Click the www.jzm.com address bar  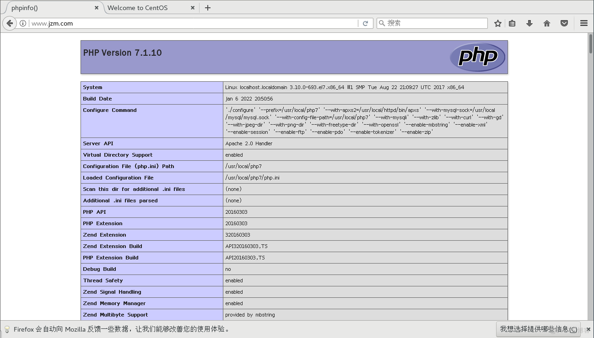[x=192, y=23]
